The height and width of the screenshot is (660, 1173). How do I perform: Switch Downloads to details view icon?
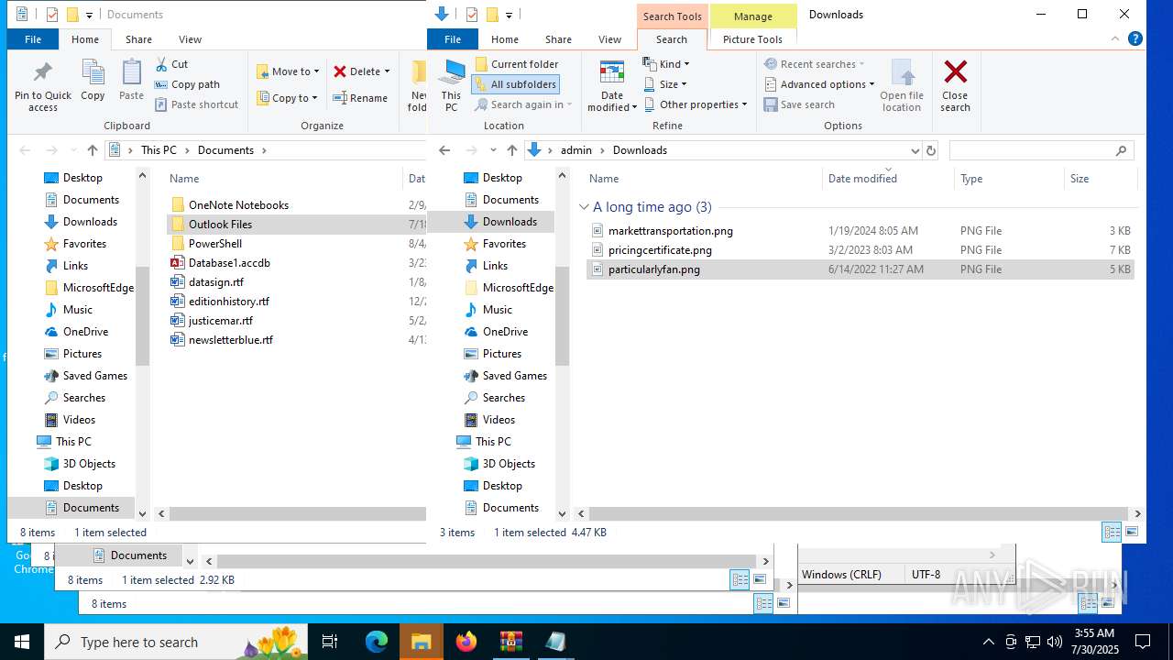point(1112,533)
